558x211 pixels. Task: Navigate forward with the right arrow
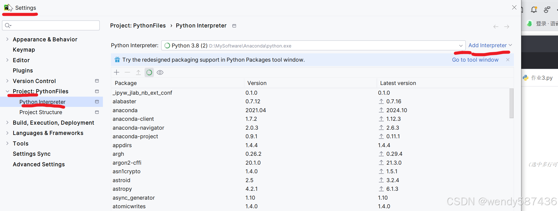[507, 27]
